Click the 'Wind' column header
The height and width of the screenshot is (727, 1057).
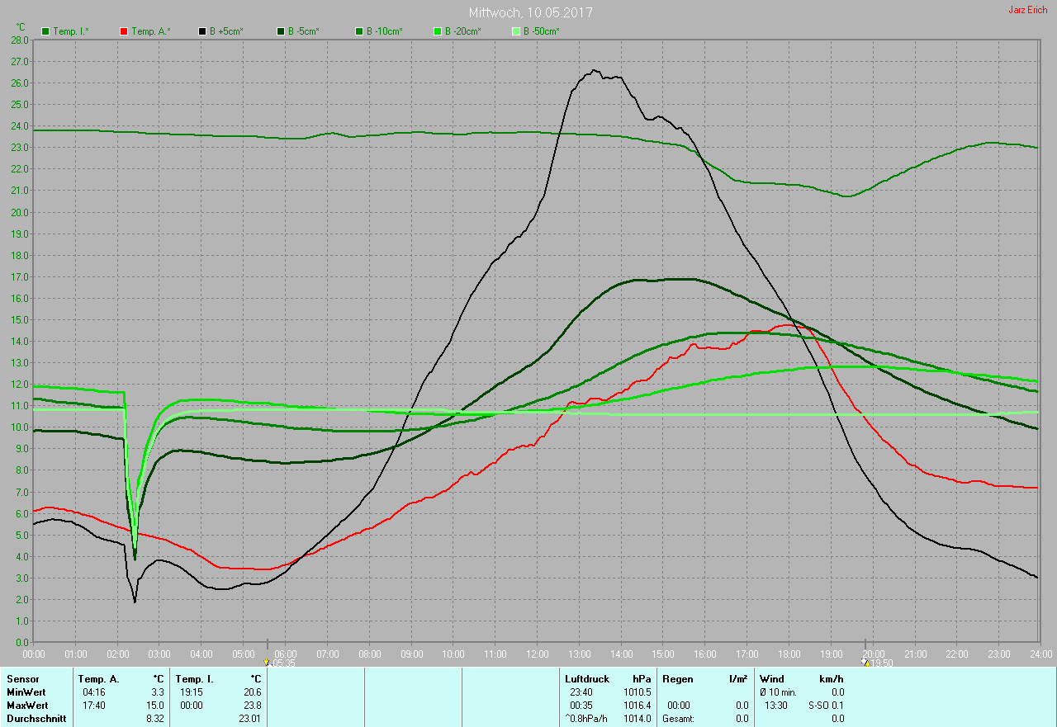click(x=772, y=679)
